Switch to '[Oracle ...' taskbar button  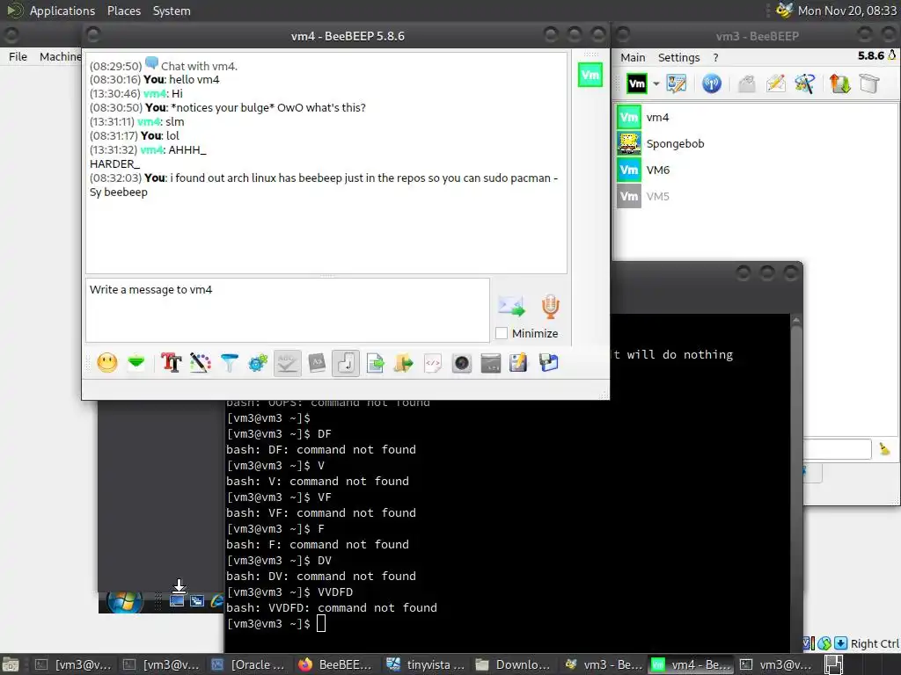tap(248, 664)
